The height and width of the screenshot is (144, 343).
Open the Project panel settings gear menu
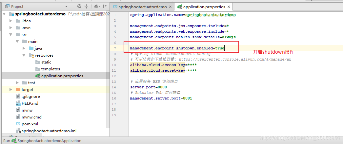coord(97,6)
